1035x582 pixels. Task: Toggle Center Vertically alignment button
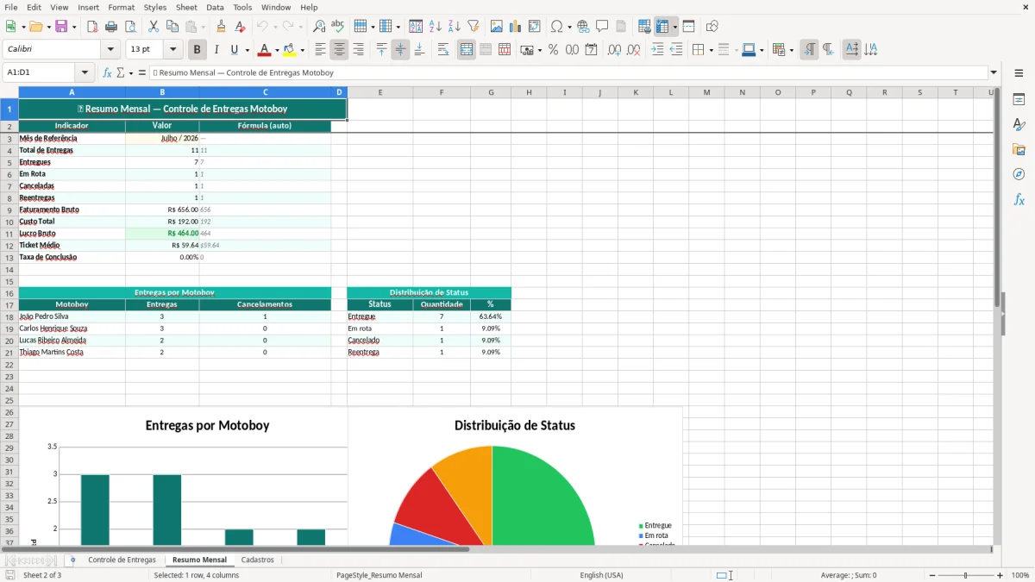[400, 50]
